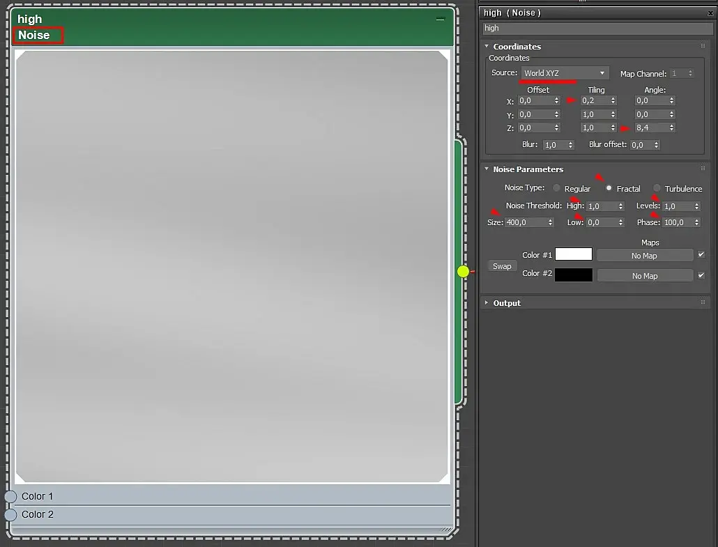Click the Map Channel spinner arrows

691,73
